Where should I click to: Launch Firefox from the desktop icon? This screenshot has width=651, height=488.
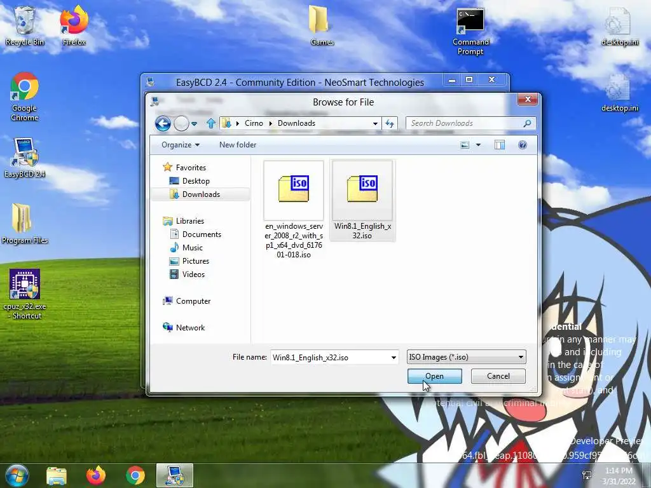click(74, 25)
